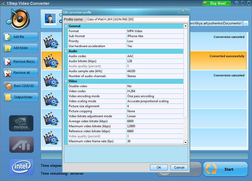The width and height of the screenshot is (252, 181).
Task: Click the scroll down arrow in profile list
Action: [185, 142]
